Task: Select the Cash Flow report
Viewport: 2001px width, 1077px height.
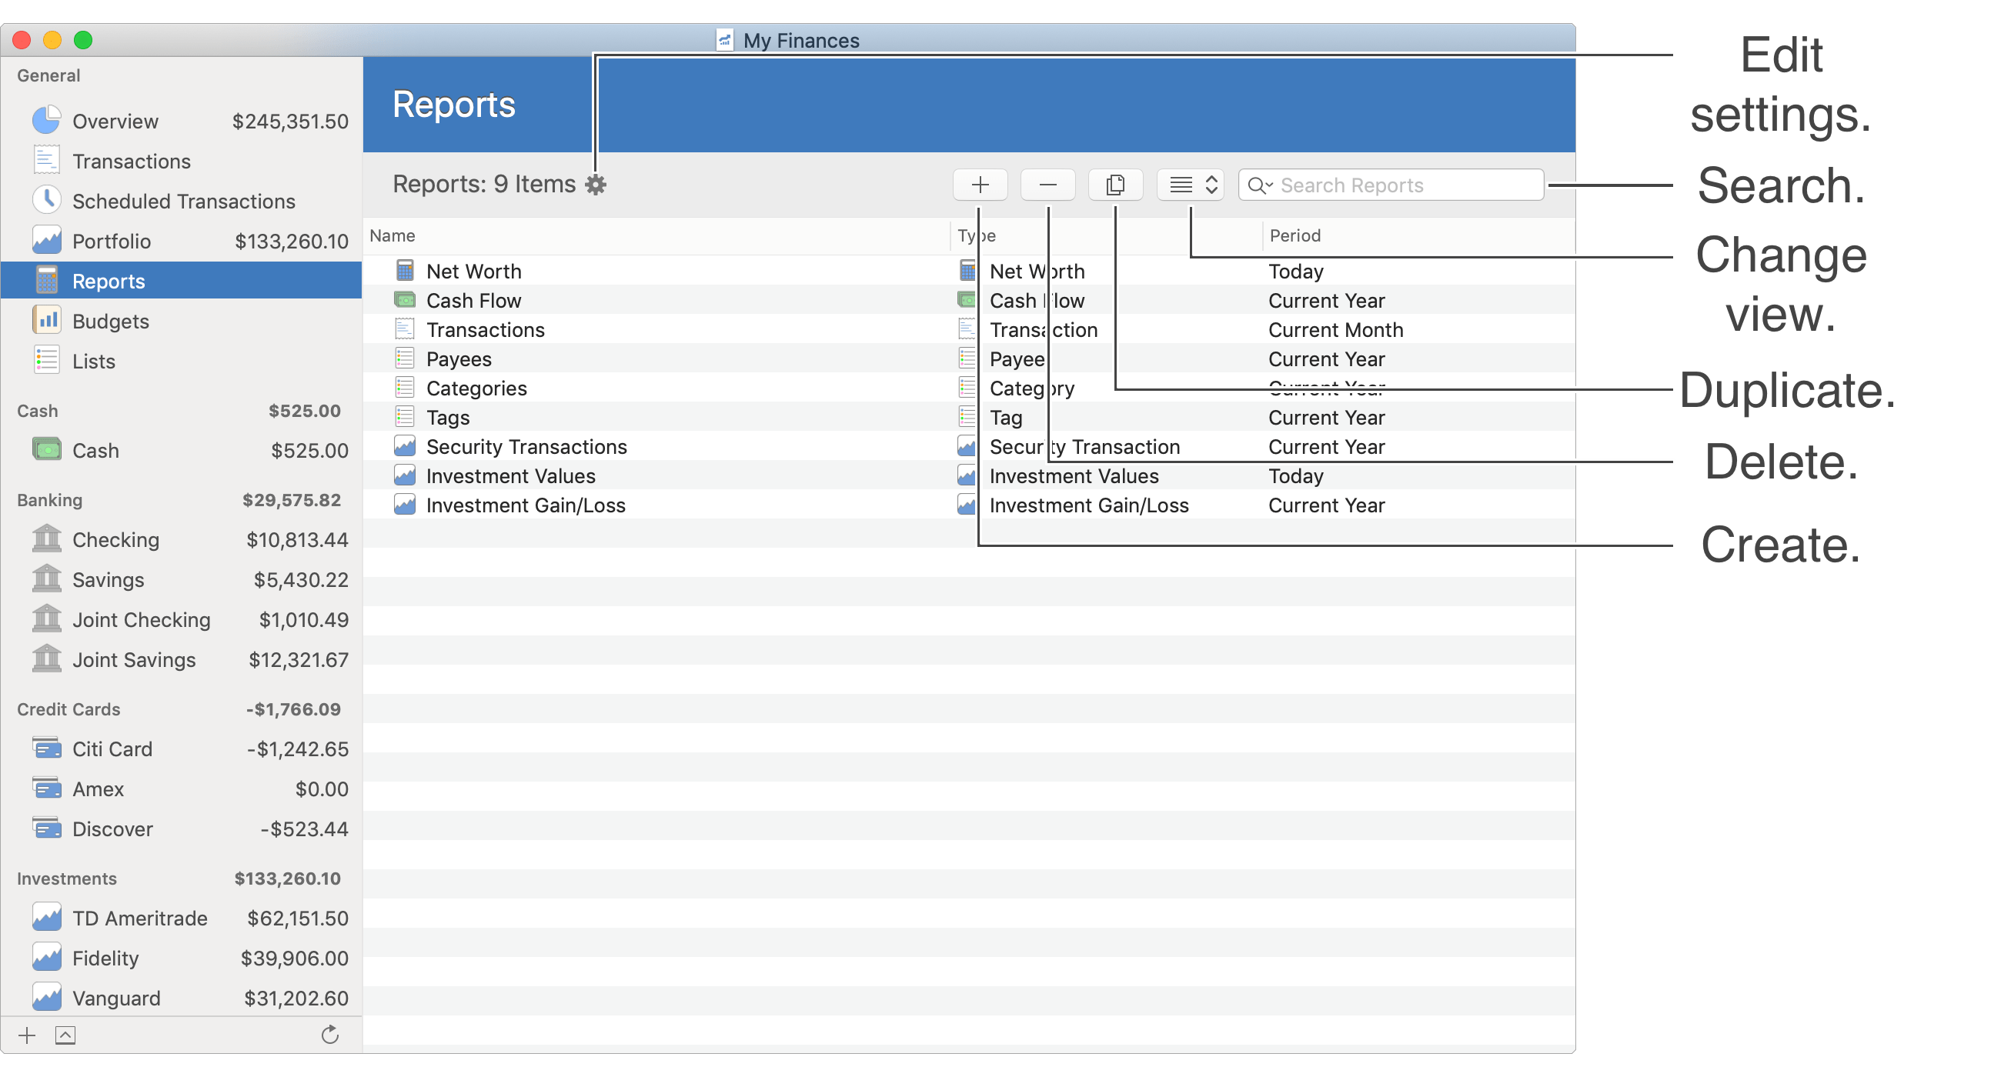Action: 474,301
